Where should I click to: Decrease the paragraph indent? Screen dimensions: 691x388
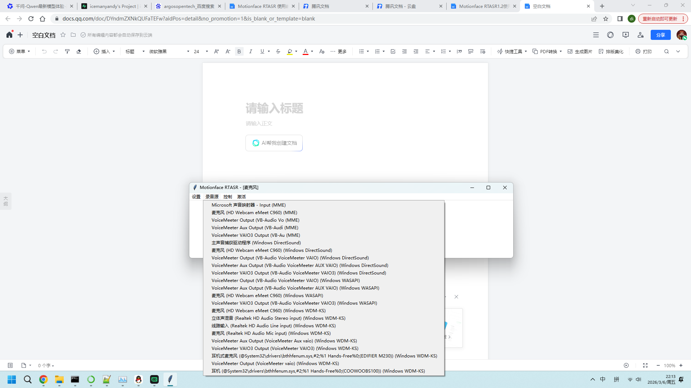point(405,51)
